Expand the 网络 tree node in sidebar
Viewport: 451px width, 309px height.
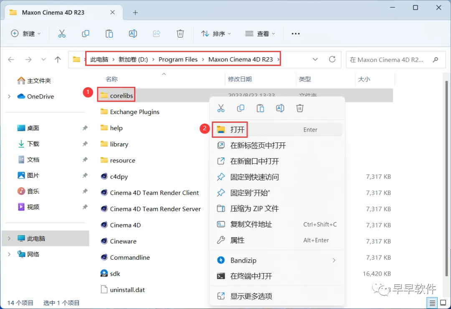pyautogui.click(x=9, y=254)
